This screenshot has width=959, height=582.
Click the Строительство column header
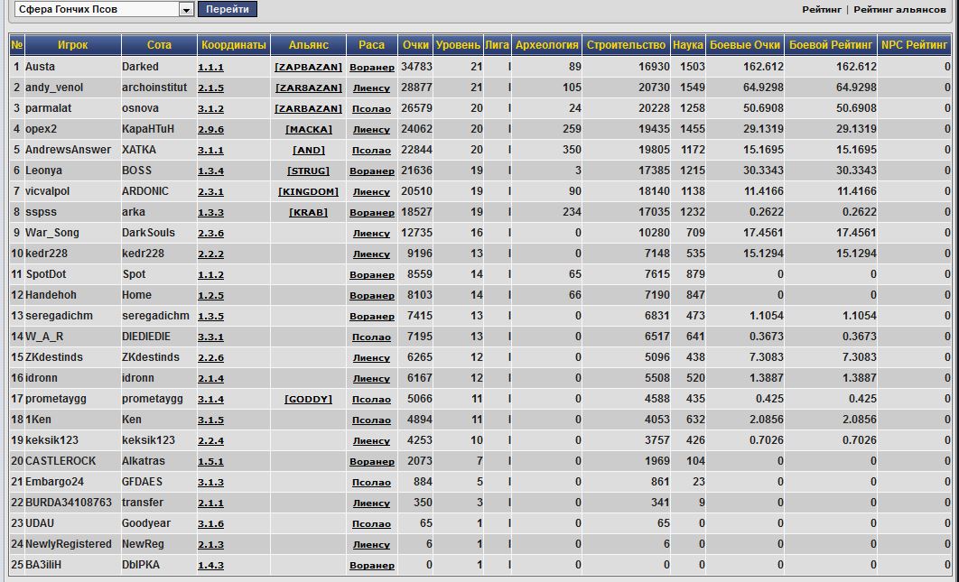[x=626, y=45]
